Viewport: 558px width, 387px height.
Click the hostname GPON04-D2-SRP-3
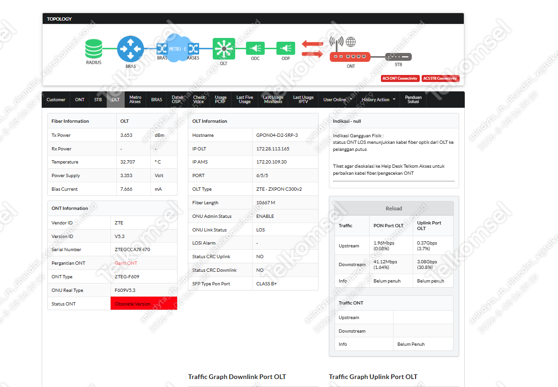pos(277,135)
